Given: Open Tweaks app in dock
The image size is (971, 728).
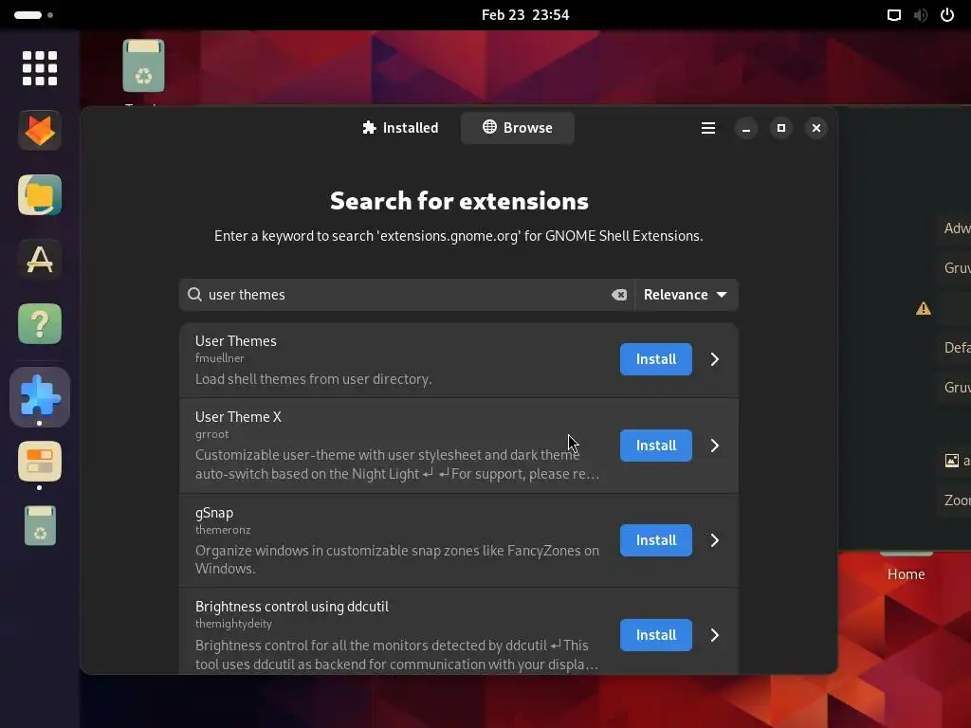Looking at the screenshot, I should click(40, 462).
